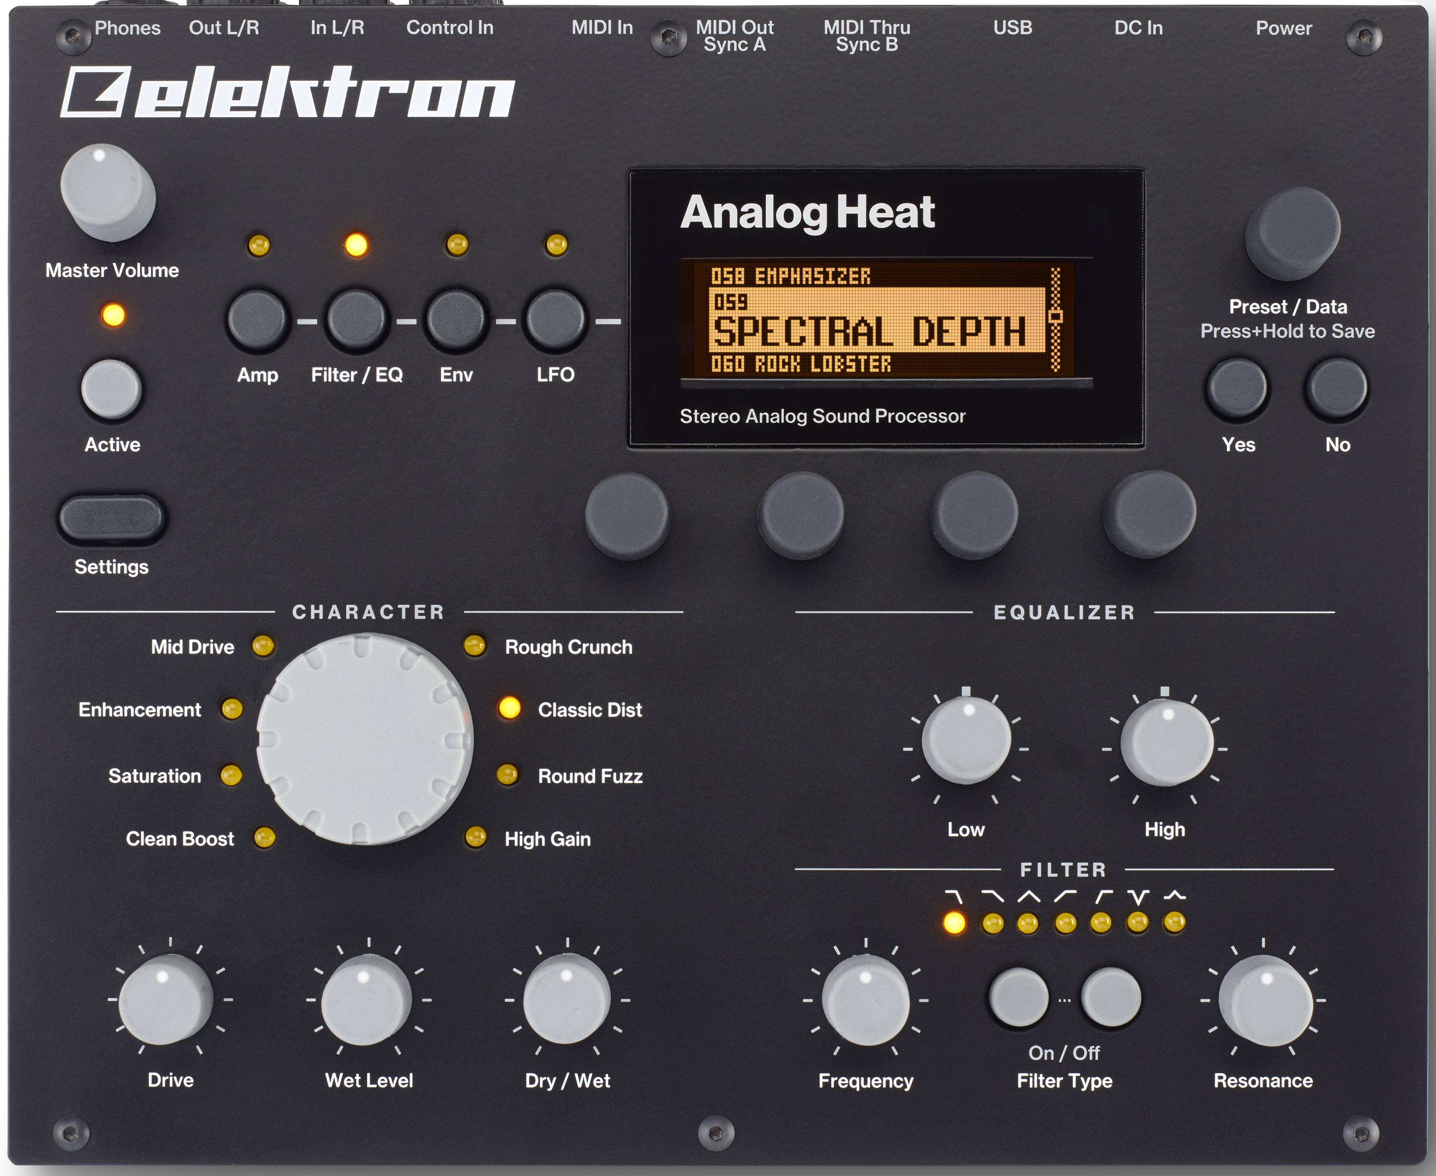Viewport: 1436px width, 1176px height.
Task: Click the band-pass filter shape icon
Action: (x=1029, y=897)
